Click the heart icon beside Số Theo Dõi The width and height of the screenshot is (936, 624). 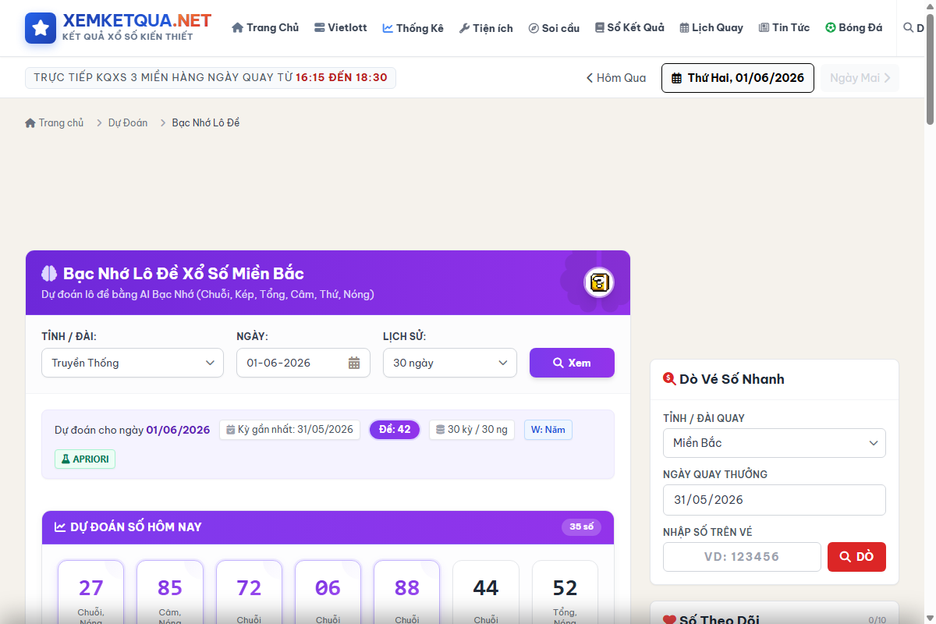669,621
